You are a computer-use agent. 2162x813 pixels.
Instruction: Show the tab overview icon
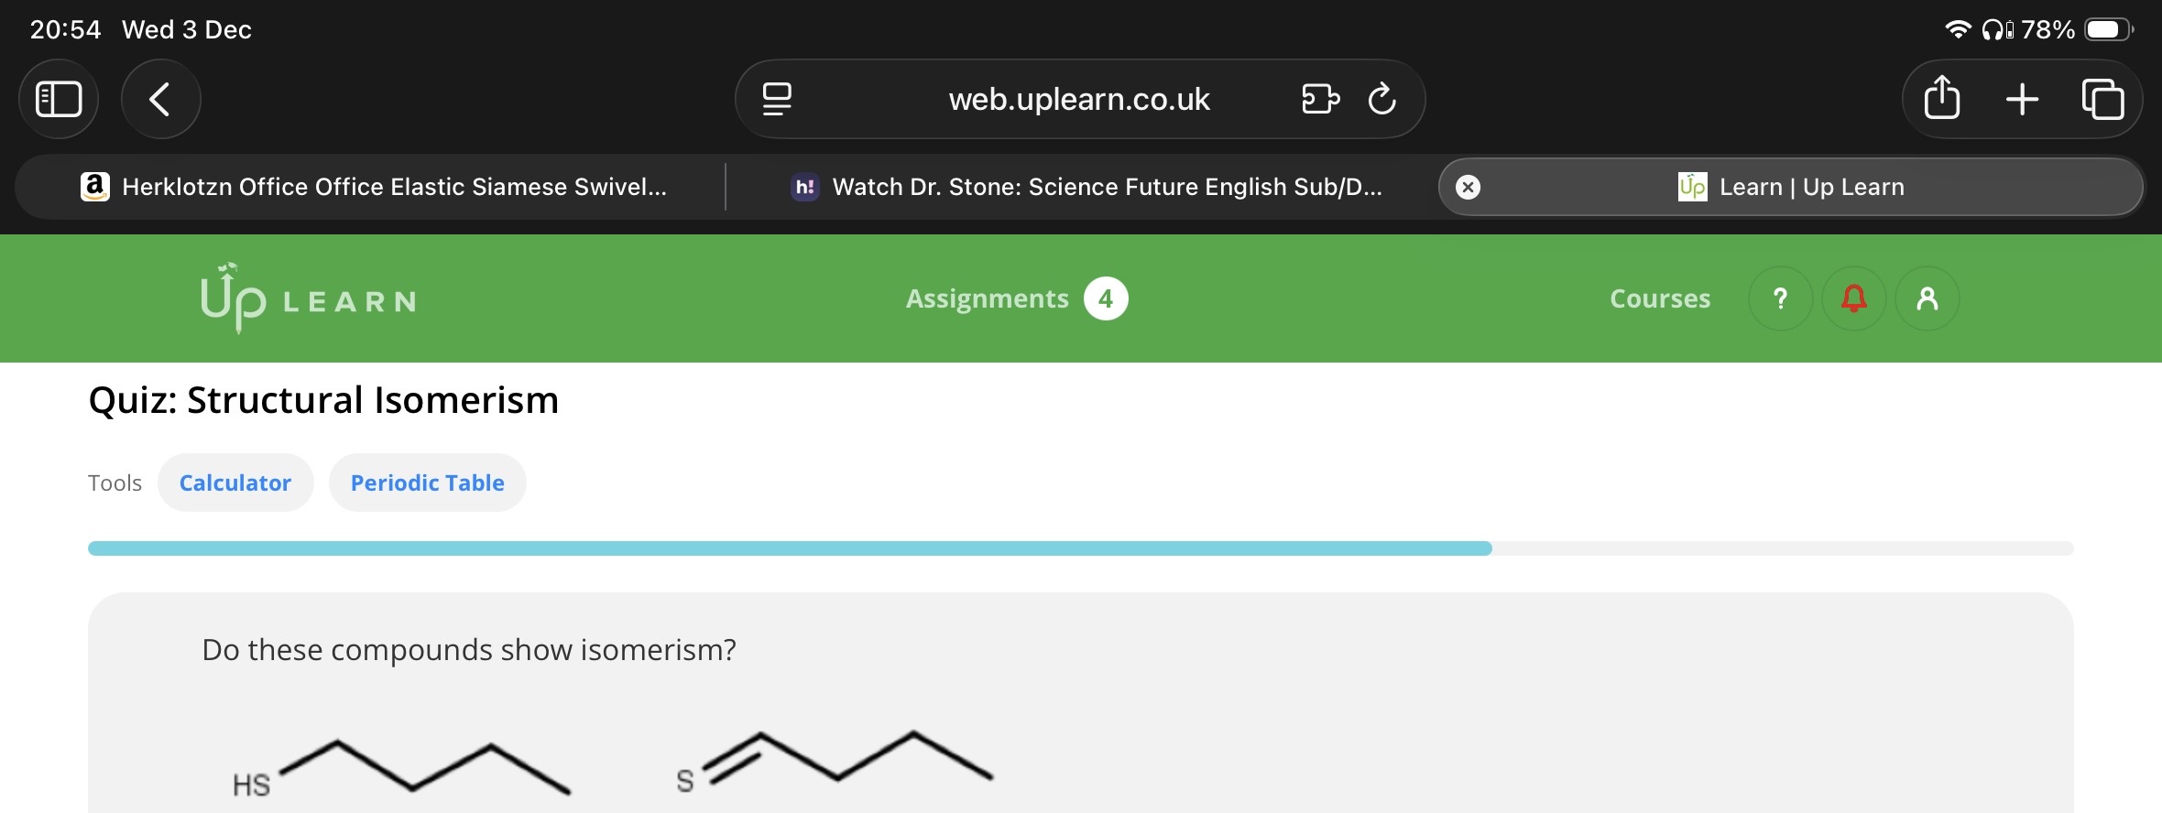[x=2102, y=99]
